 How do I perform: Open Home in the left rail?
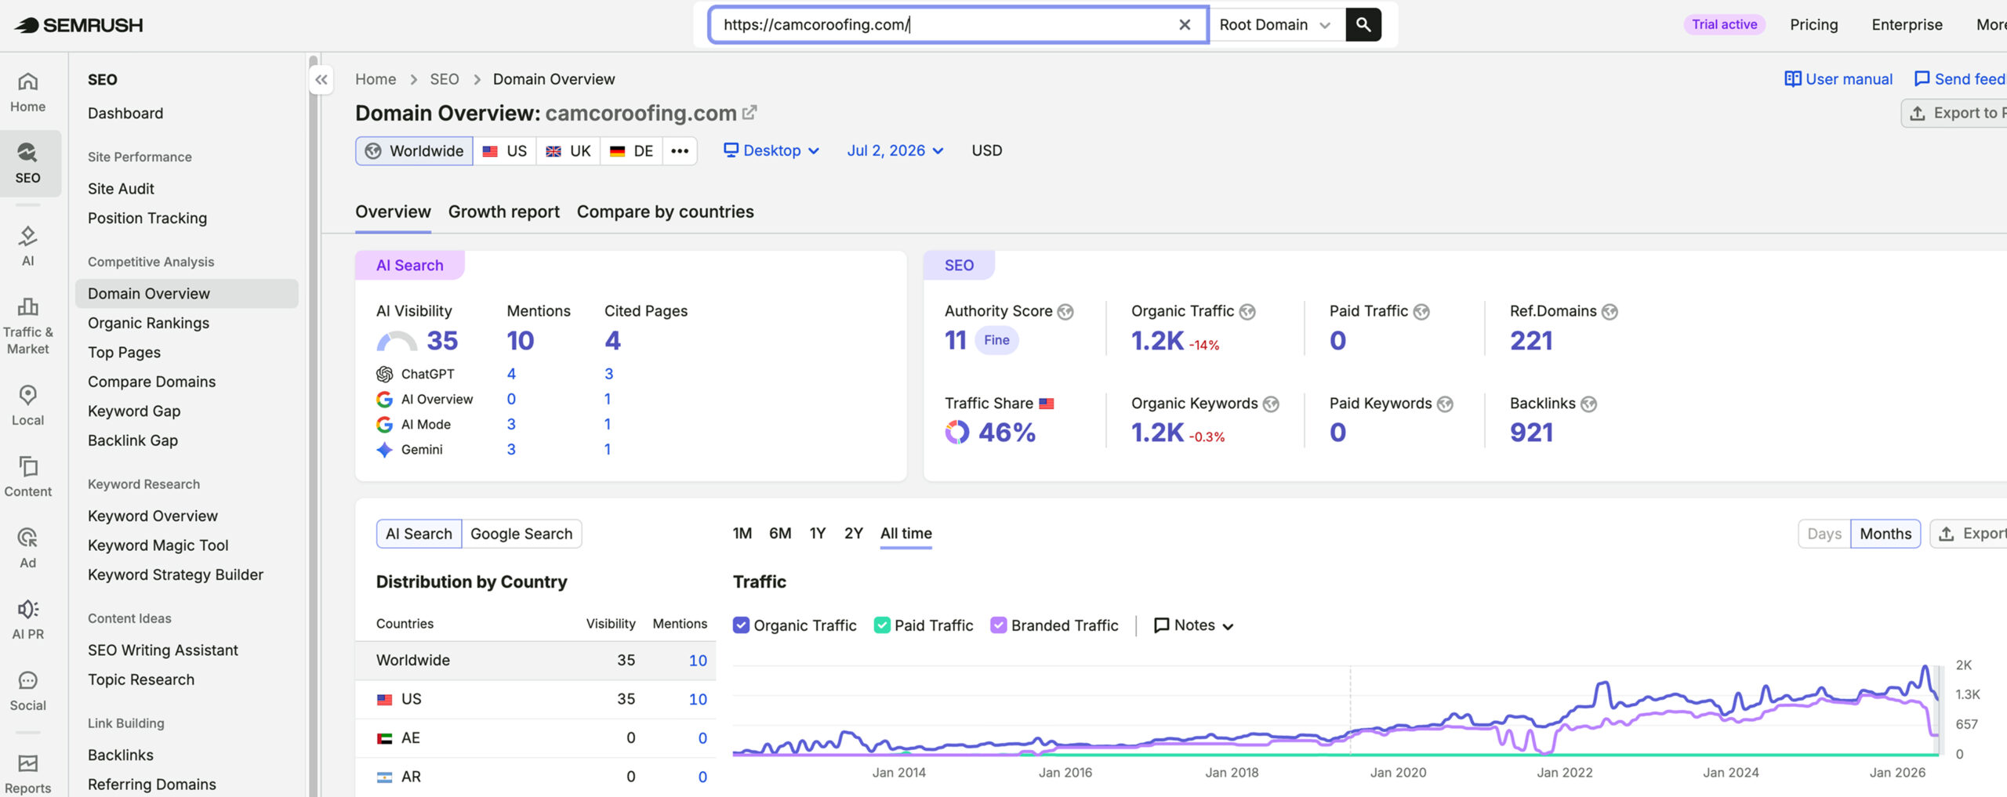[x=28, y=92]
